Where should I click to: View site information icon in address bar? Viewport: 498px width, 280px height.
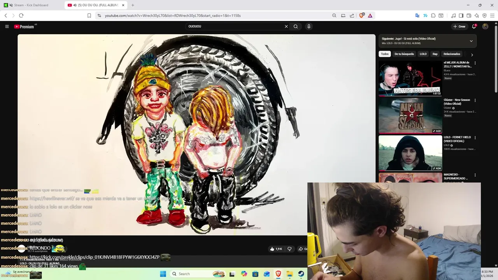pos(99,16)
